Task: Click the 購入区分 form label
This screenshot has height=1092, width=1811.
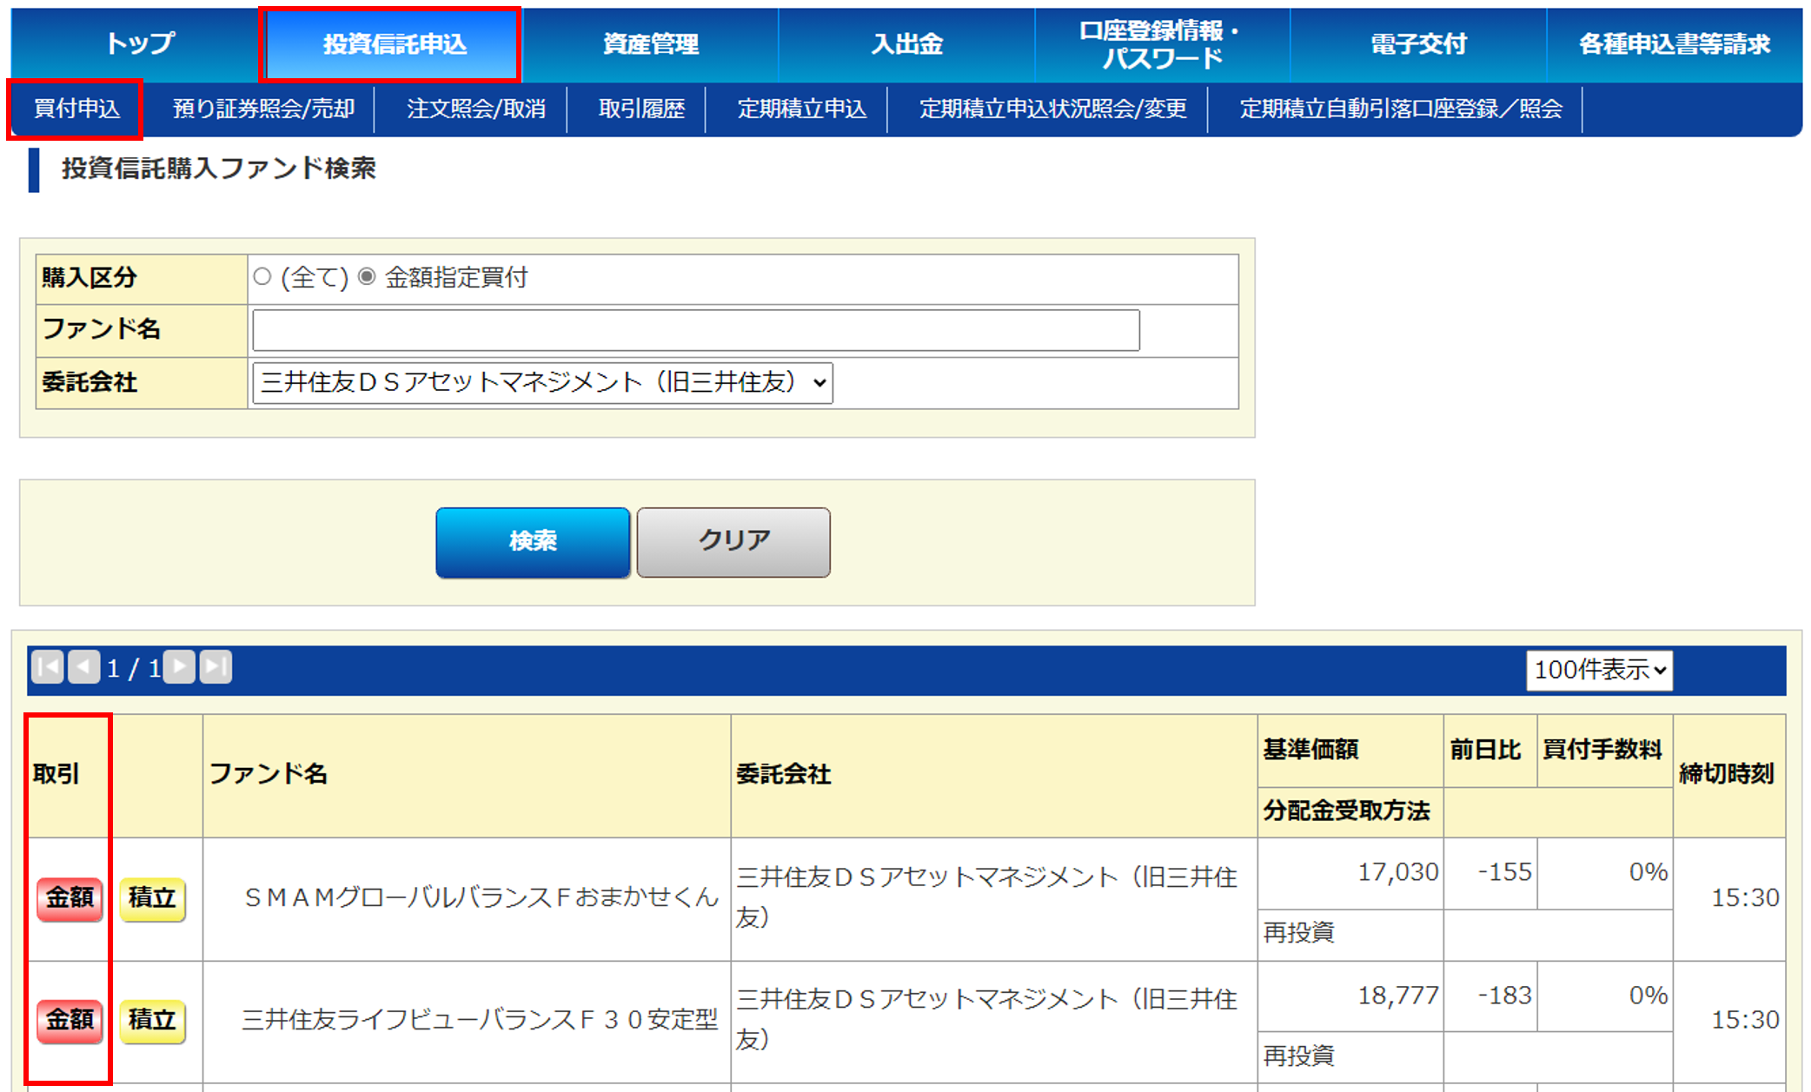Action: 90,278
